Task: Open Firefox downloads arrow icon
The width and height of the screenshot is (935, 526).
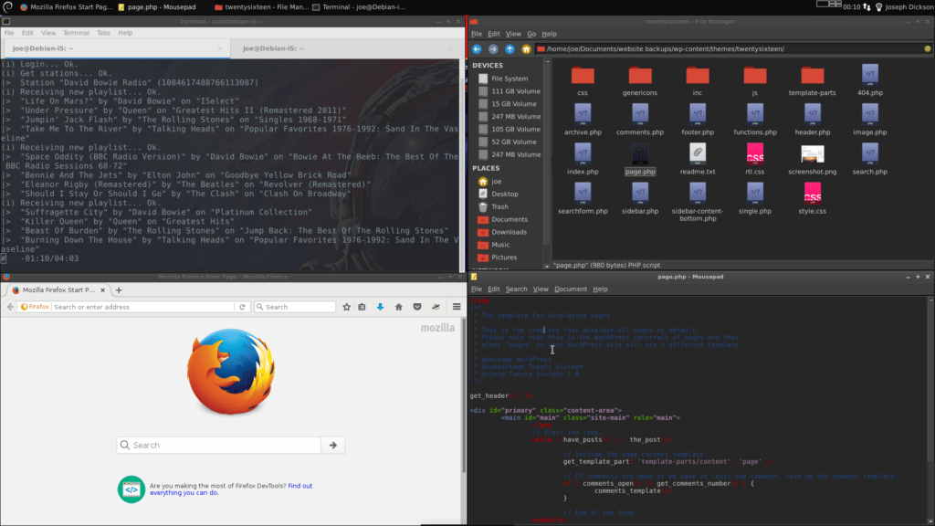Action: pyautogui.click(x=380, y=307)
